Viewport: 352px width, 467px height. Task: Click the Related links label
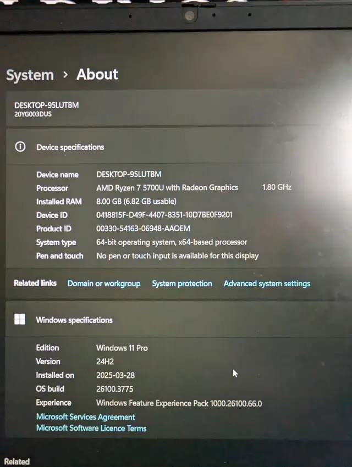click(x=35, y=283)
